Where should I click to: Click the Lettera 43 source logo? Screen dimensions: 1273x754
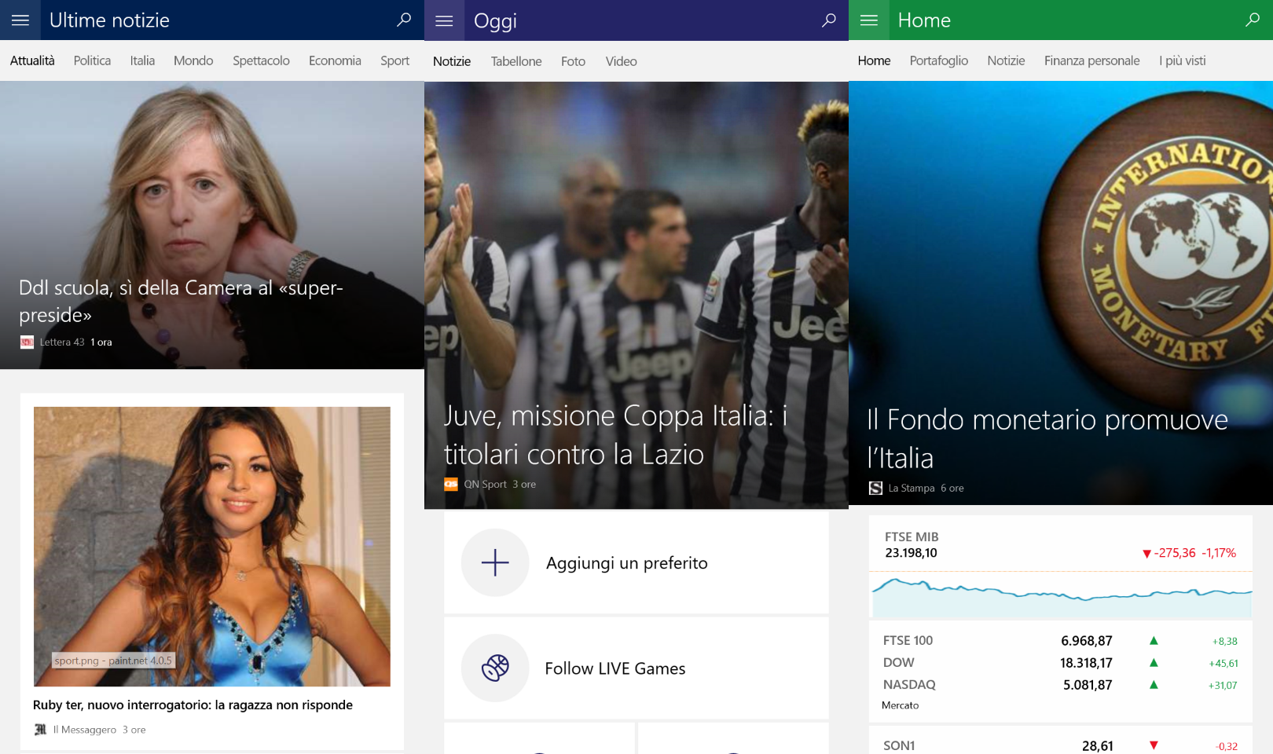(x=26, y=342)
